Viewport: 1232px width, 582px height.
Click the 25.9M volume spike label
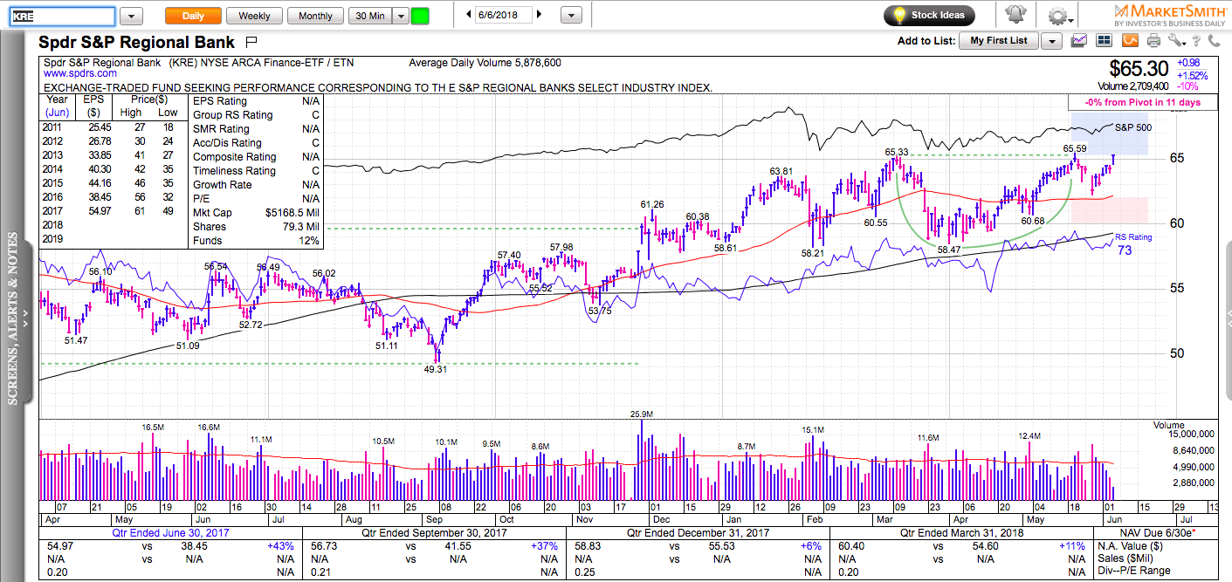click(x=642, y=413)
